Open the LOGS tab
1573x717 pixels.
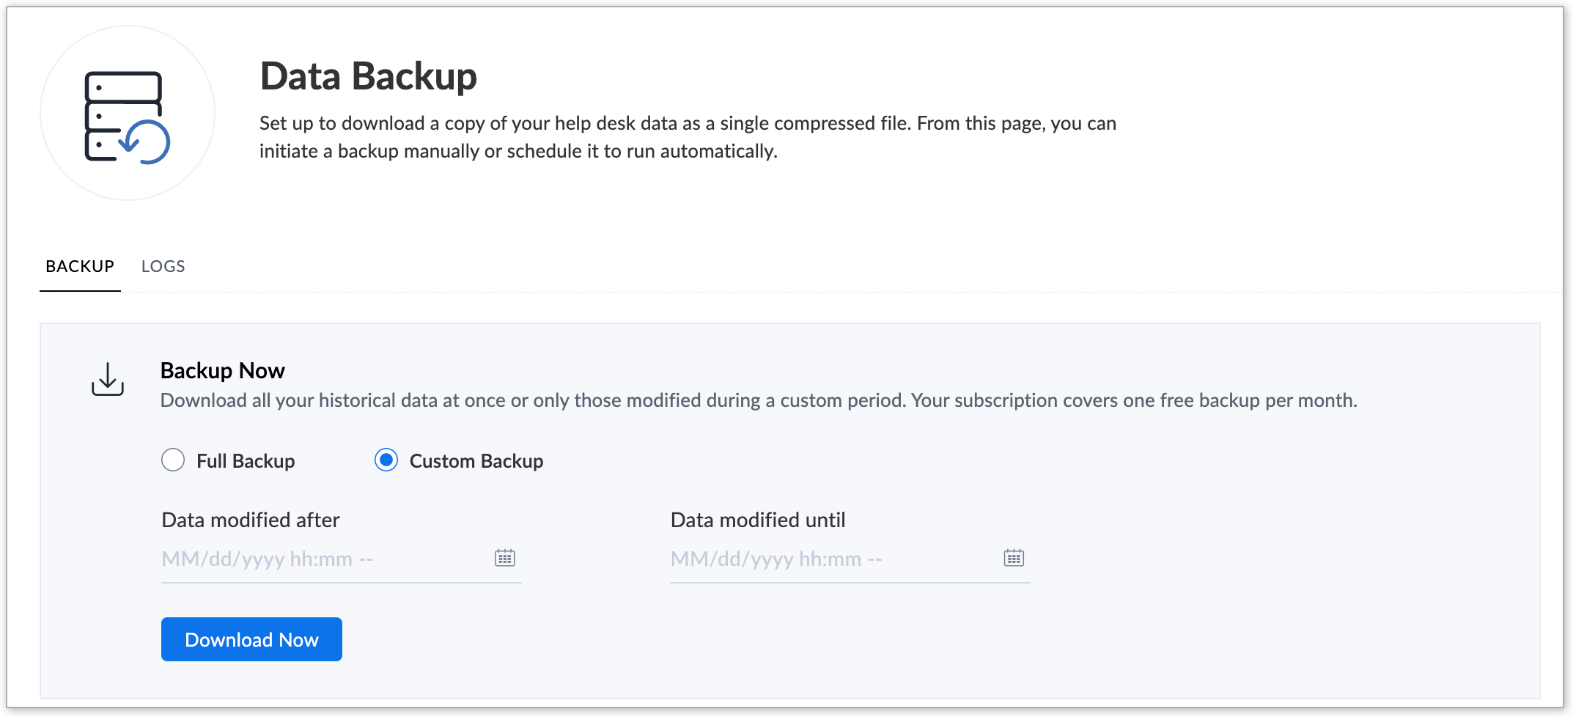tap(163, 266)
